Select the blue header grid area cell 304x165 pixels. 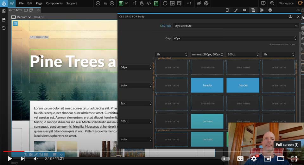coord(207,85)
